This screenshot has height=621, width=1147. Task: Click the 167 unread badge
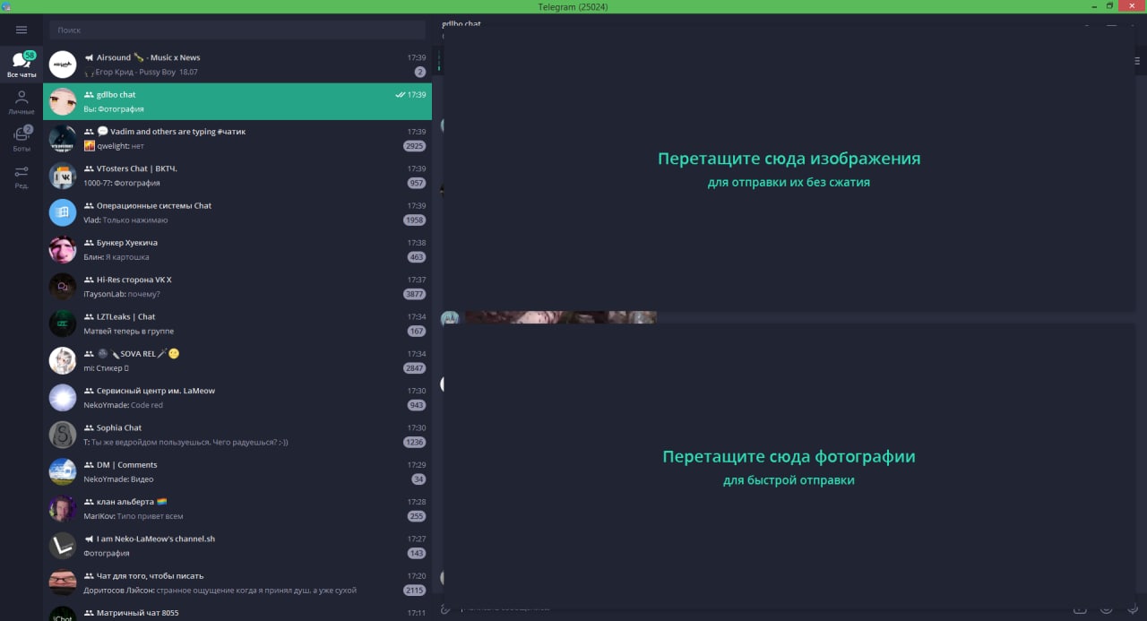pyautogui.click(x=416, y=331)
